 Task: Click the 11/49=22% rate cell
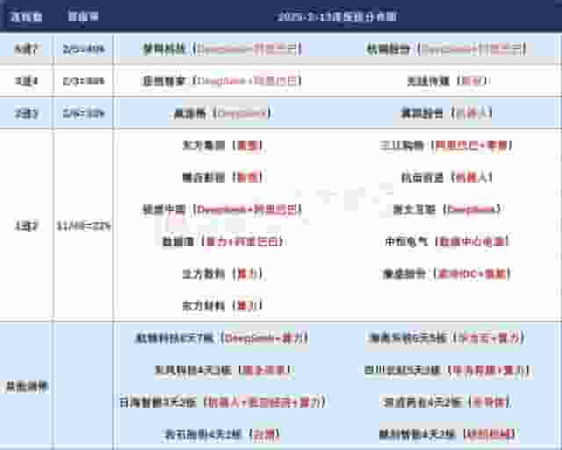[85, 225]
